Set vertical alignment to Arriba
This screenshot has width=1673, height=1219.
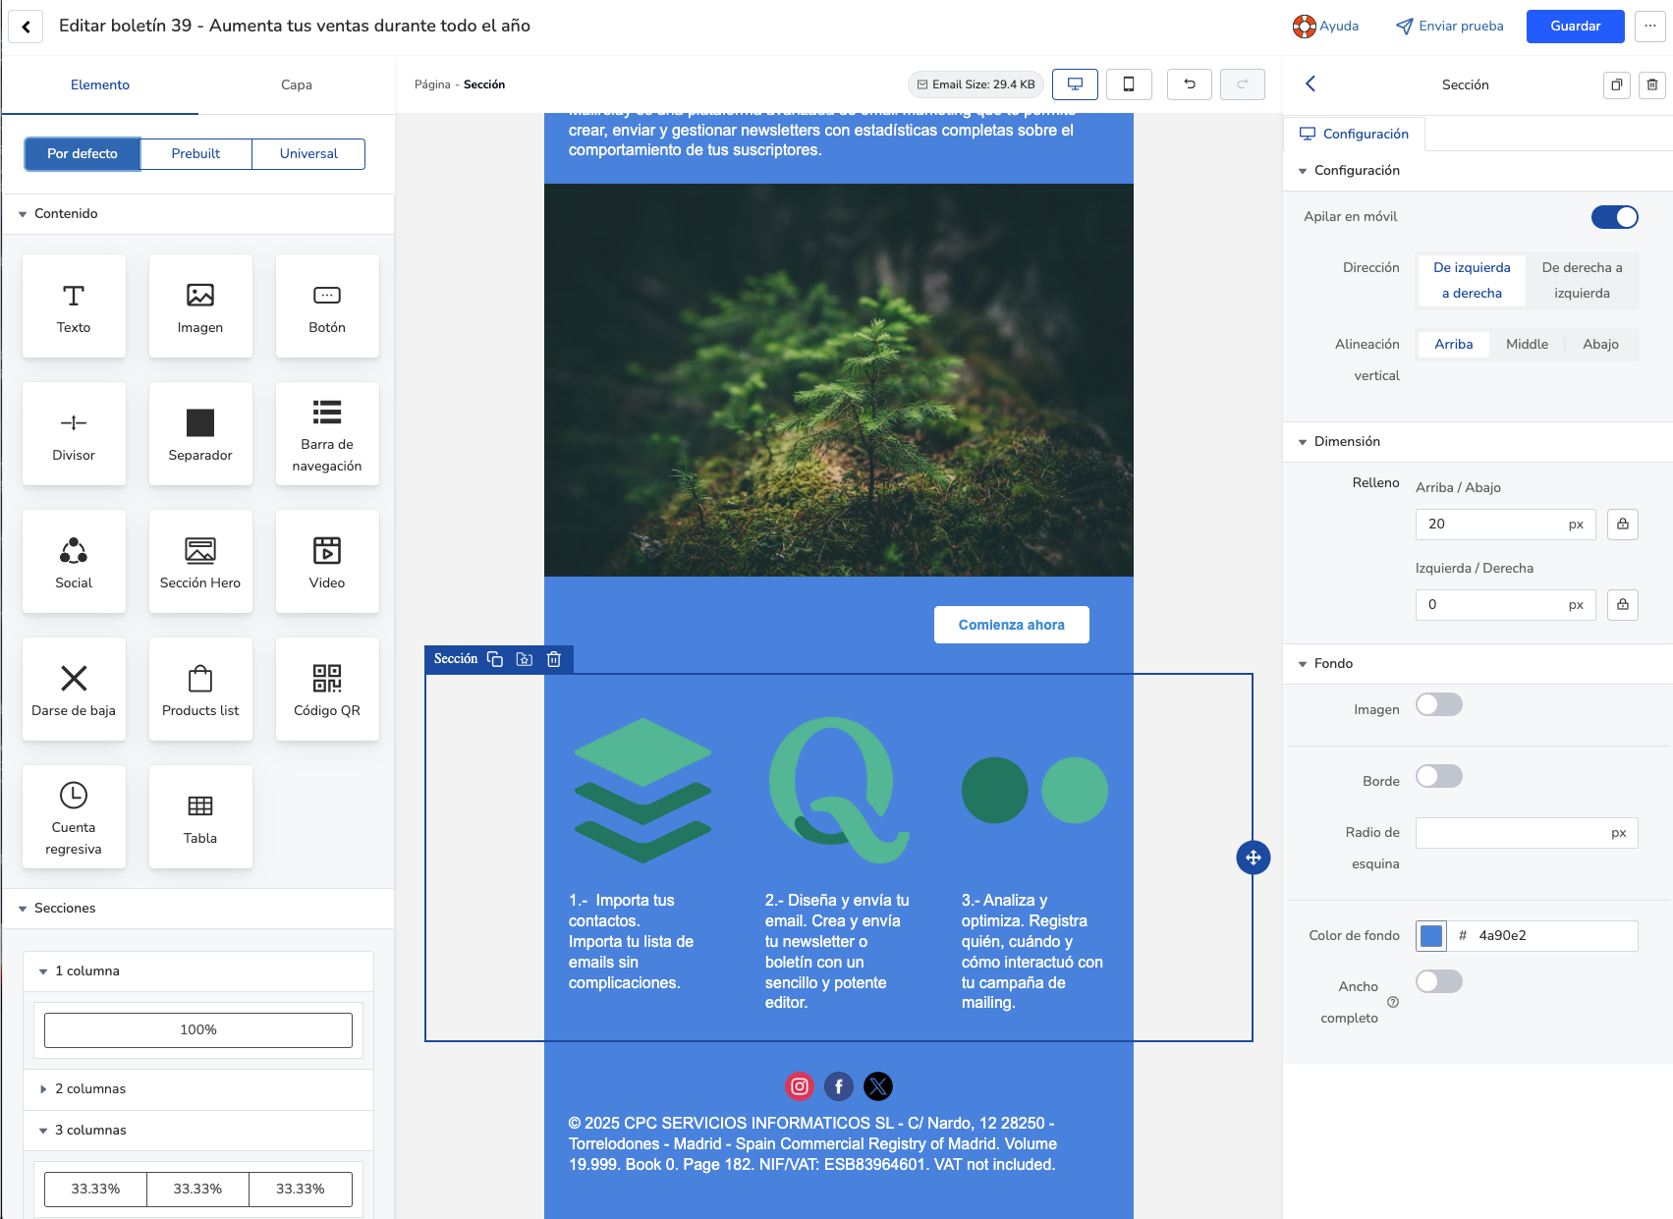click(x=1454, y=344)
